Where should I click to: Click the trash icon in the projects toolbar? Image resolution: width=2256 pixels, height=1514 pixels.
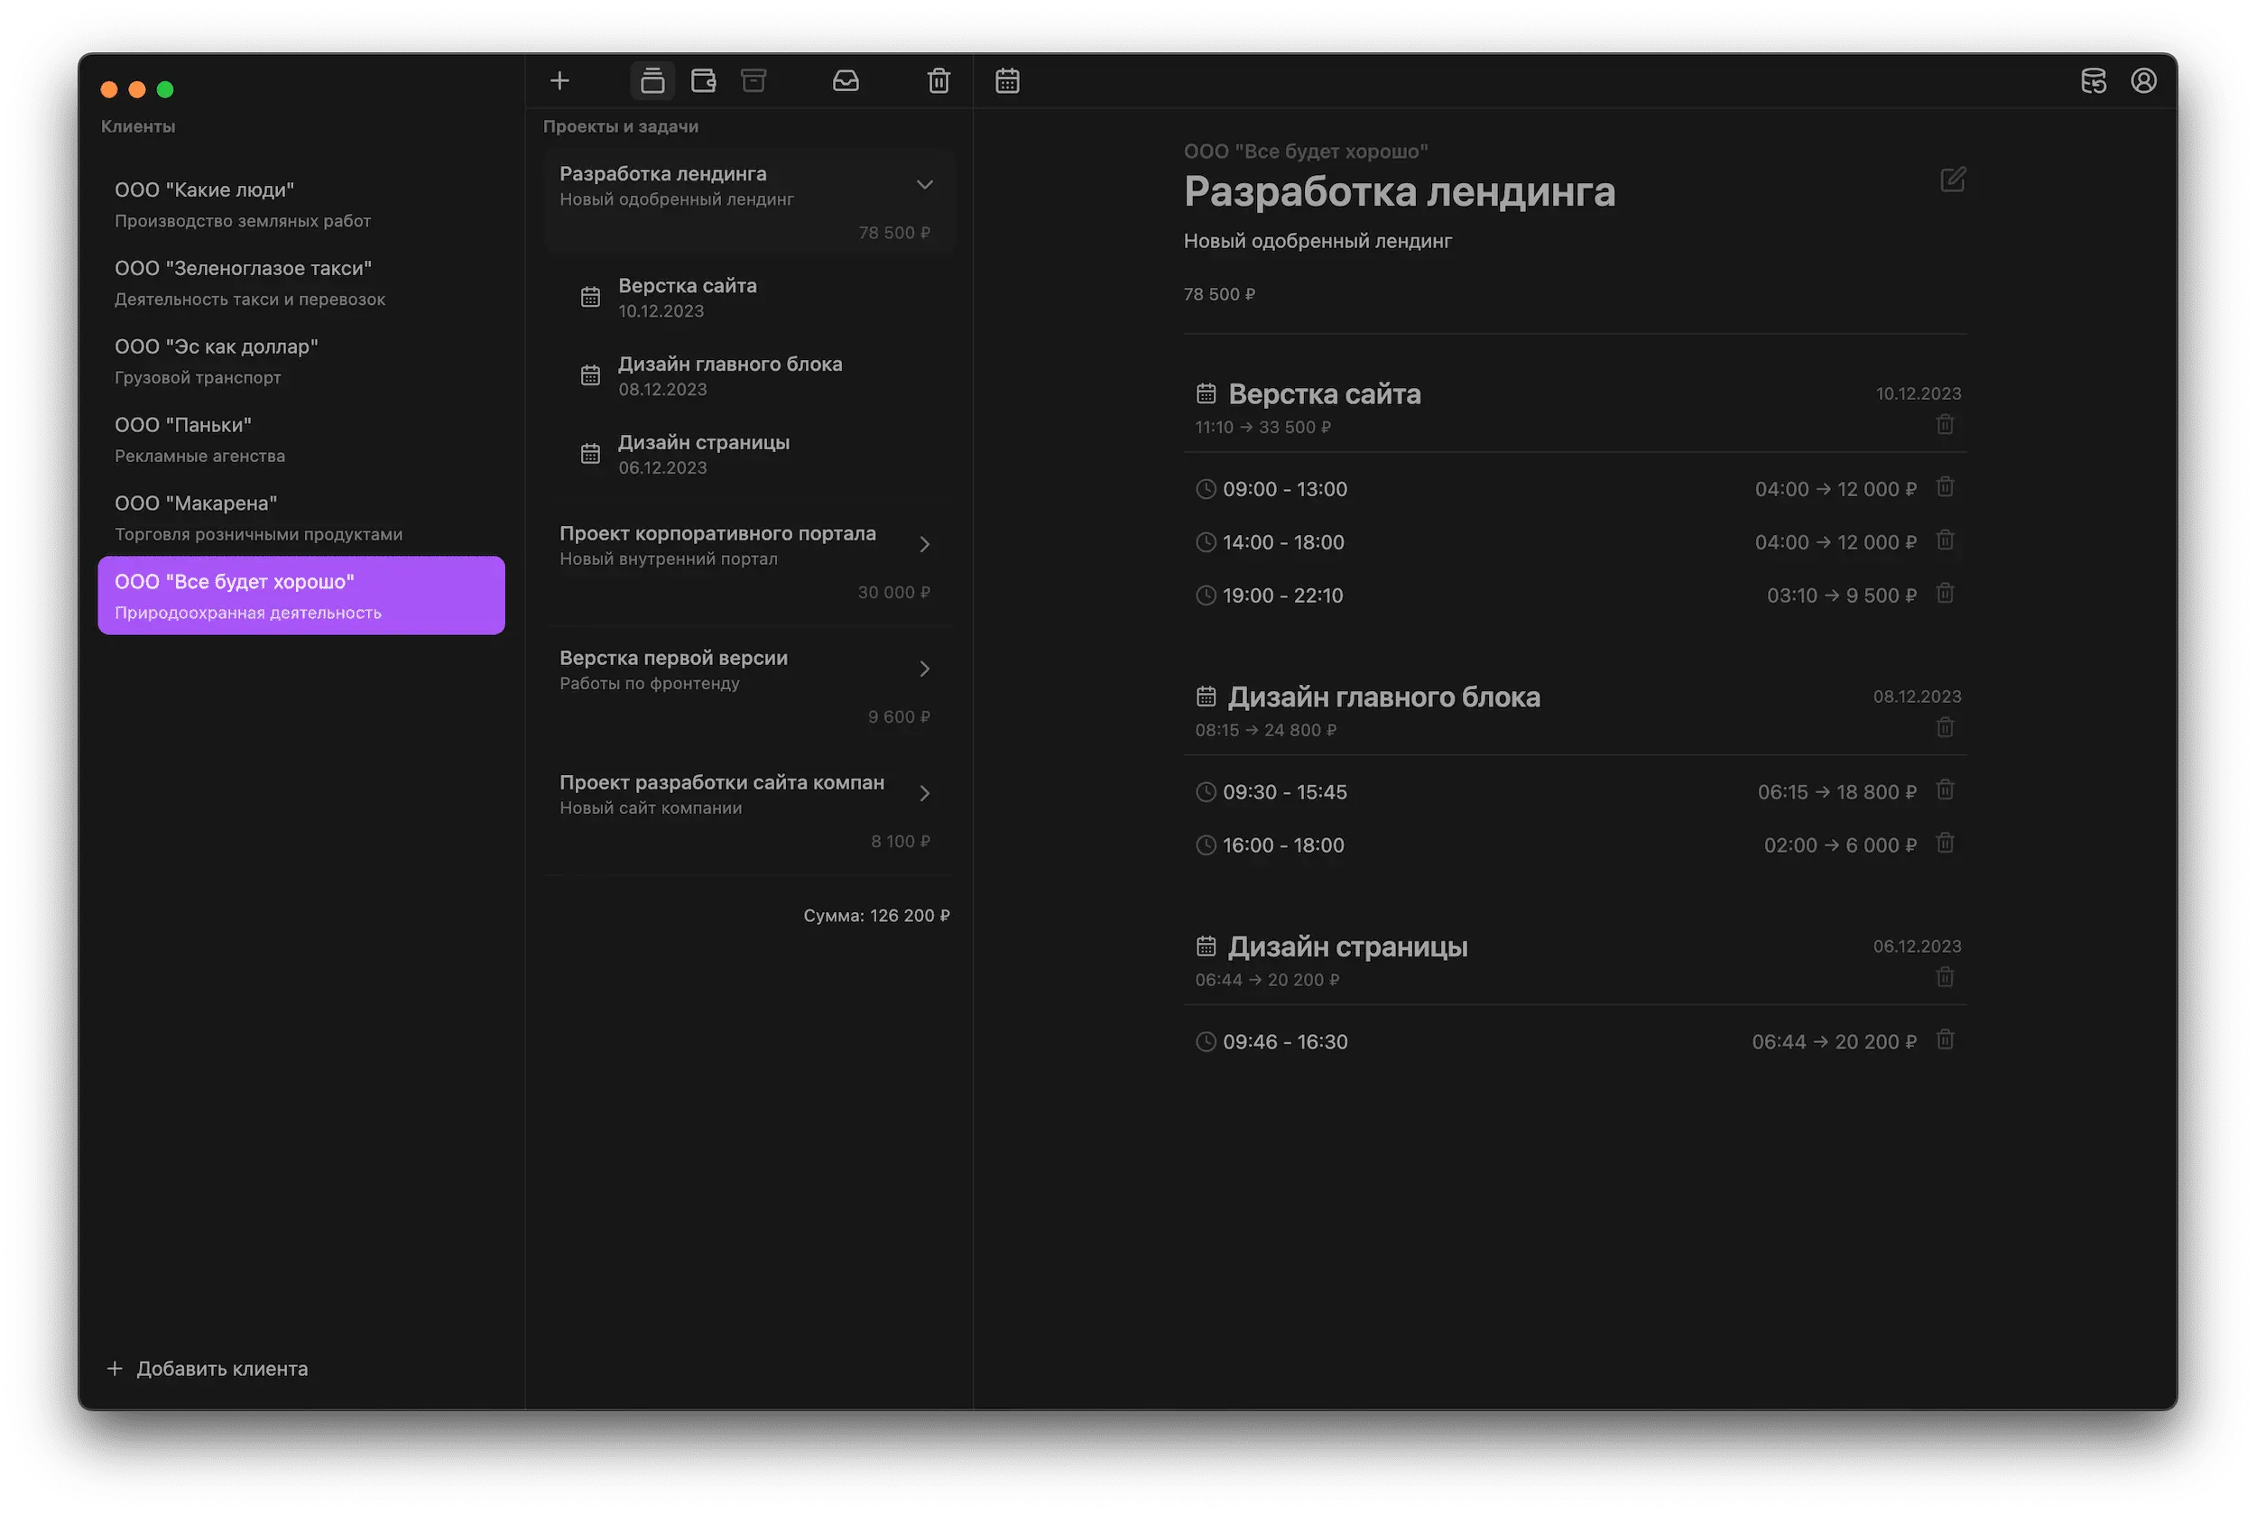[x=938, y=81]
